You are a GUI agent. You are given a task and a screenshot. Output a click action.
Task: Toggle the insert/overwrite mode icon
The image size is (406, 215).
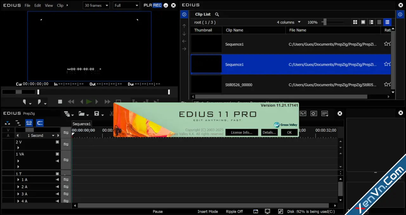coord(7,123)
